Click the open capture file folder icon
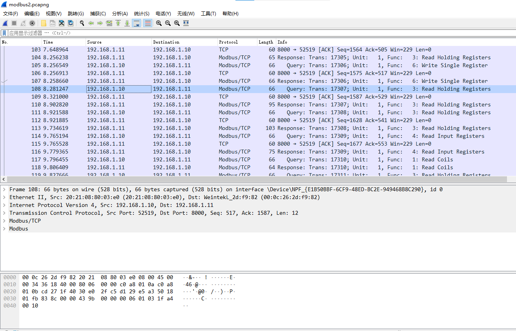 [x=43, y=23]
